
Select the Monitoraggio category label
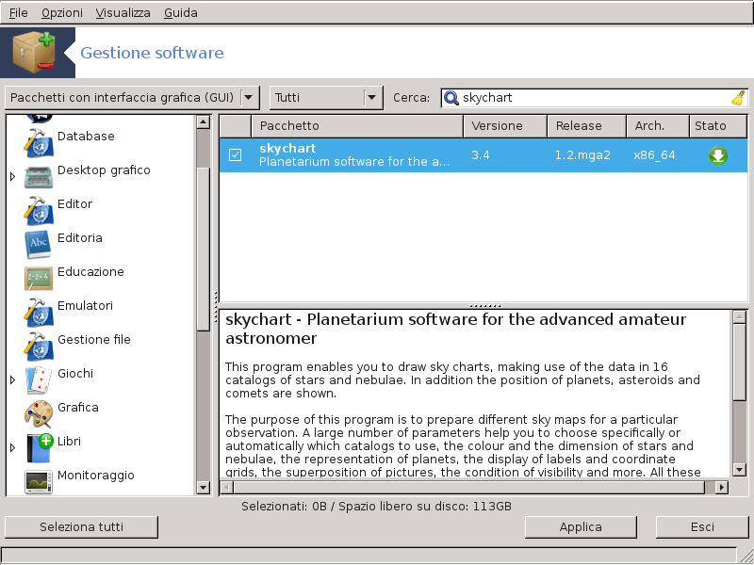[x=96, y=476]
